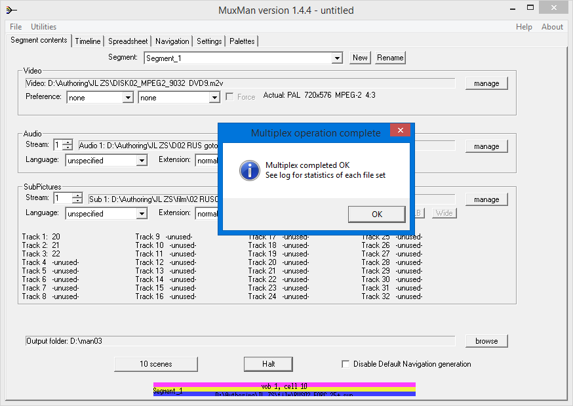Increase the SubPictures Stream number
The width and height of the screenshot is (573, 406).
[x=77, y=195]
